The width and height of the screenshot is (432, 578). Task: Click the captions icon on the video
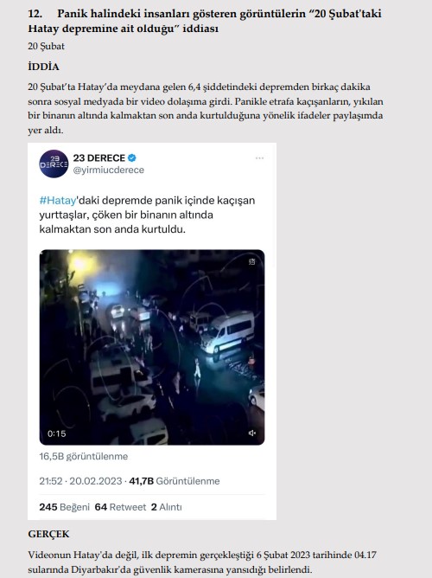252,261
